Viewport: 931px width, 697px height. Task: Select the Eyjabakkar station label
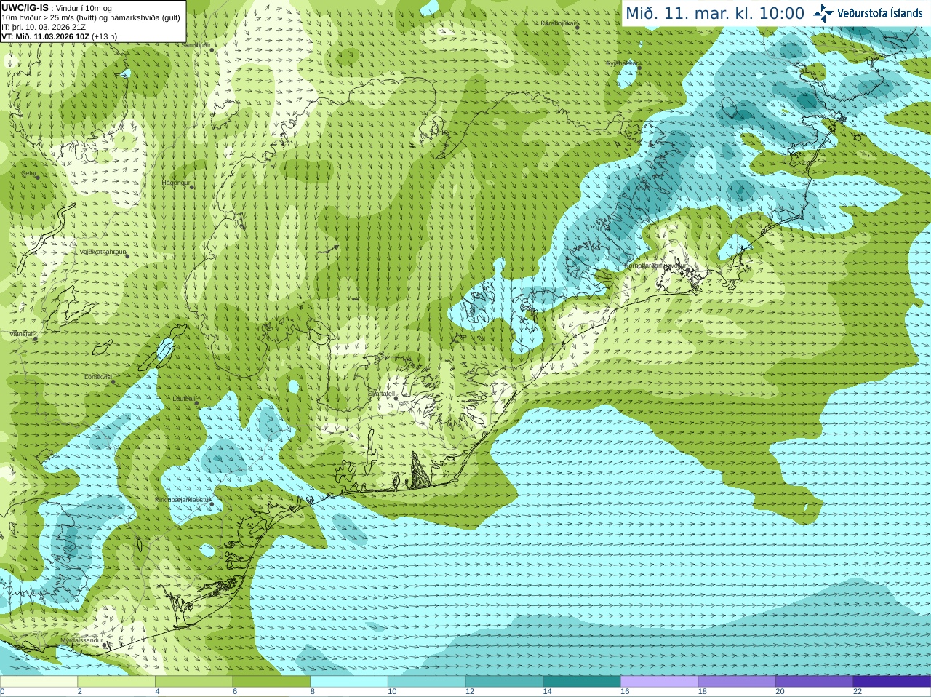tap(621, 63)
